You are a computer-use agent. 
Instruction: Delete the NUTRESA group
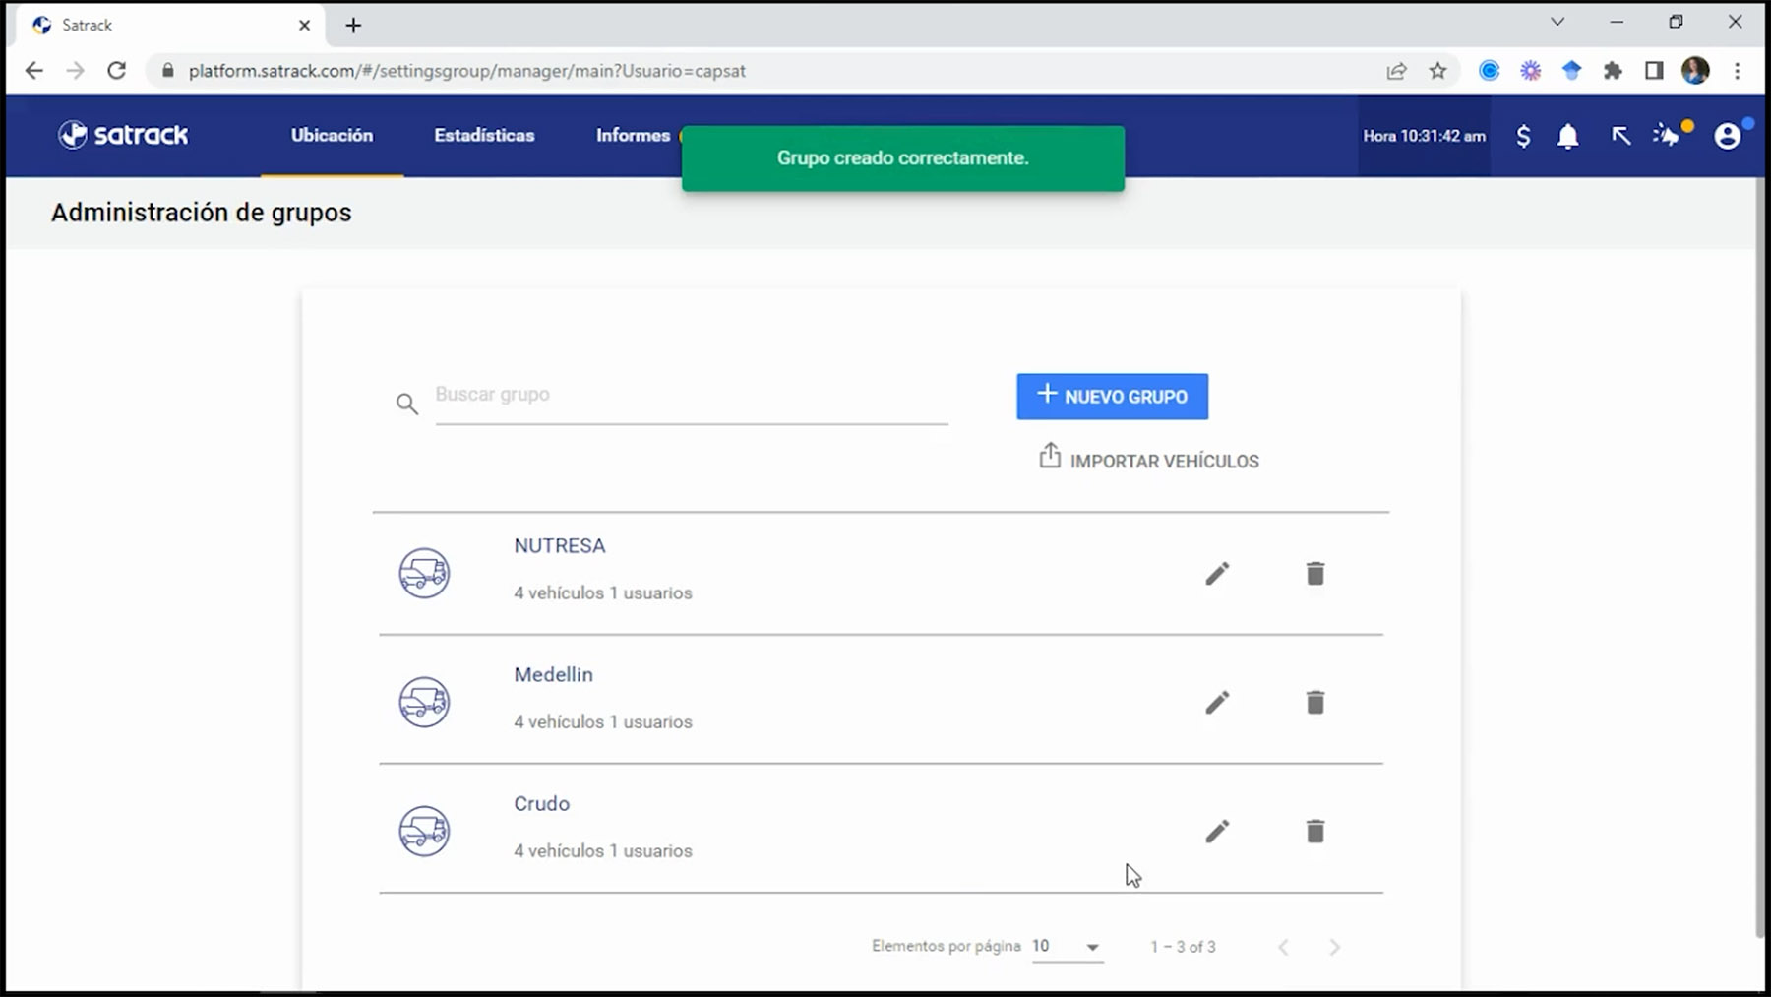coord(1314,574)
